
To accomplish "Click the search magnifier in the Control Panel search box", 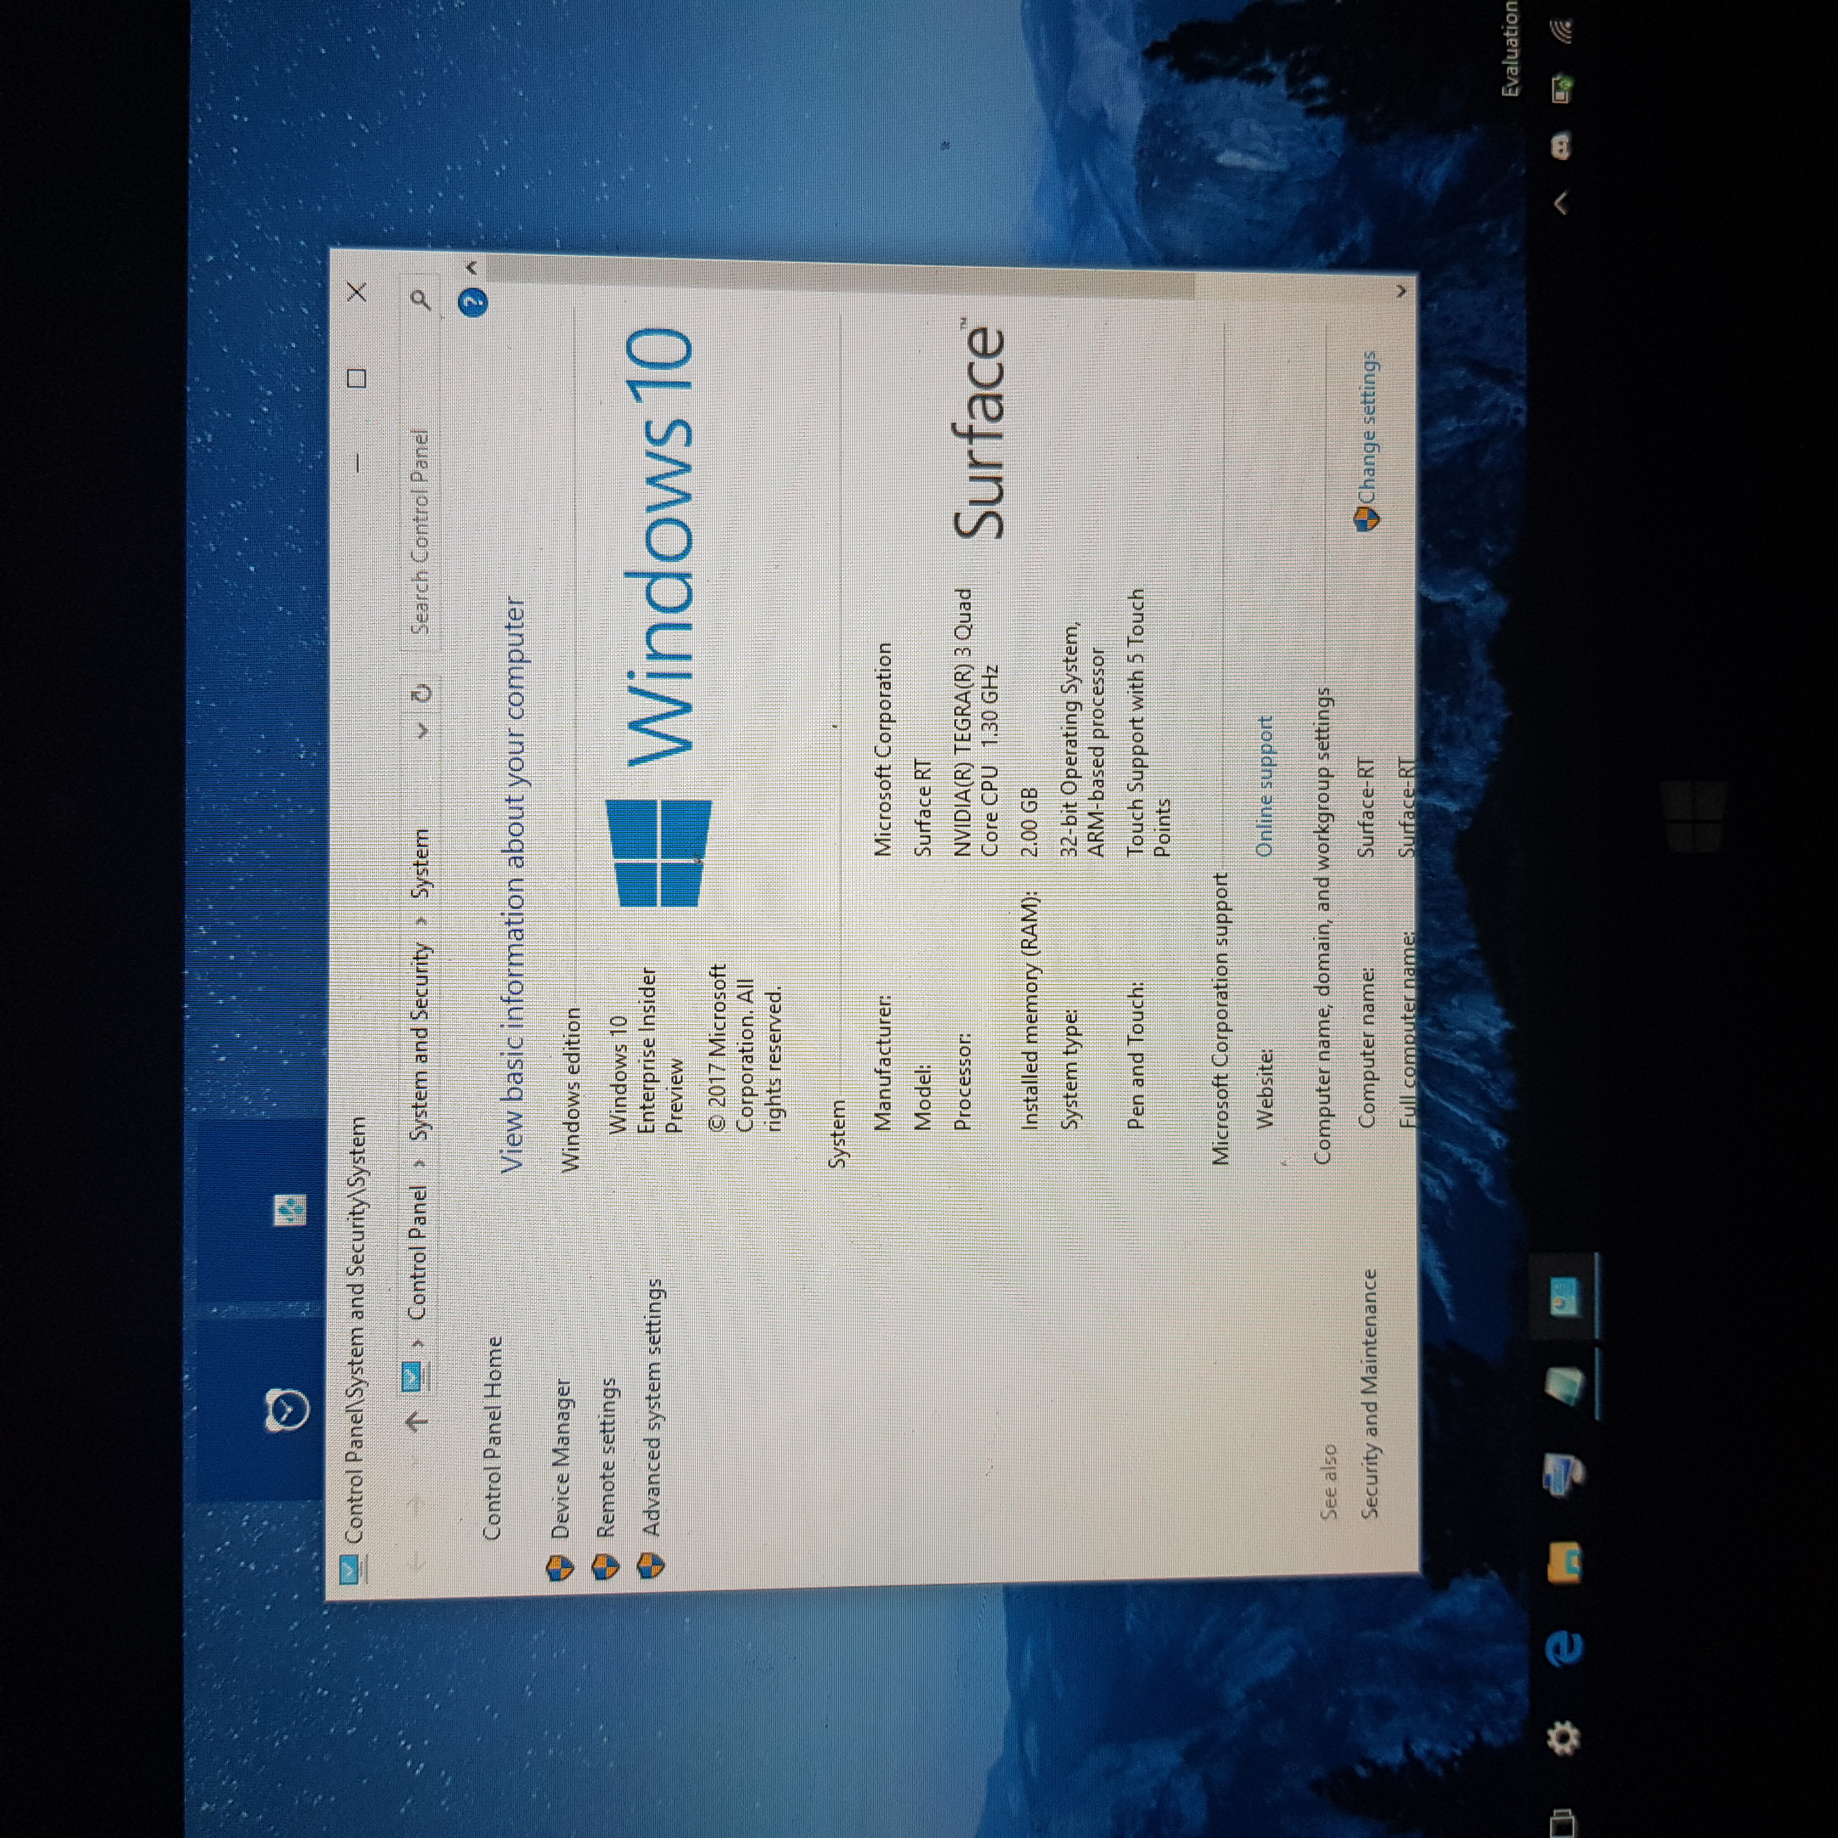I will tap(421, 300).
